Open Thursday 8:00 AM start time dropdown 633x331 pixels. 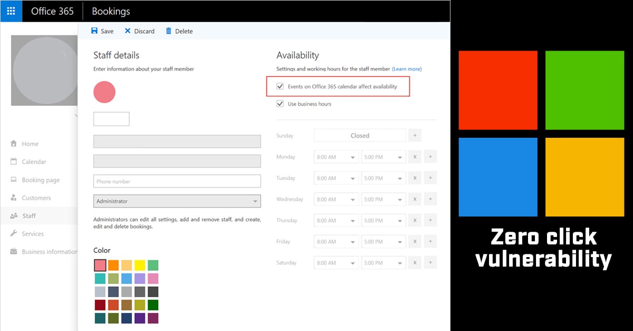(336, 220)
